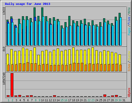This screenshot has height=103, width=132.
Task: Click day label 10 on the x-axis
Action: tap(43, 100)
